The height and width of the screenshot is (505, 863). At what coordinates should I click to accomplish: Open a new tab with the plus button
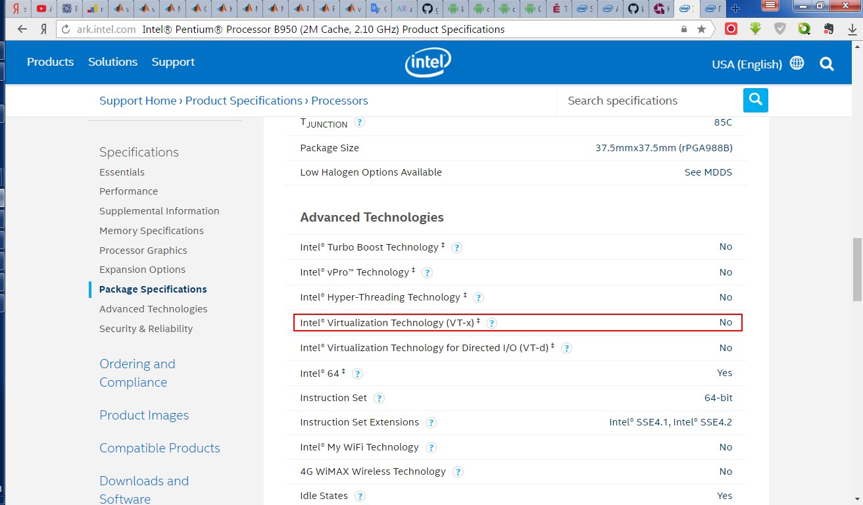click(735, 9)
